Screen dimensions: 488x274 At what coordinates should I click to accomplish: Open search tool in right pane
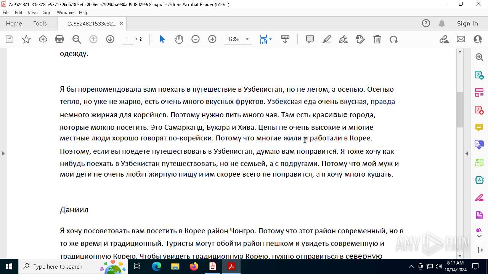coord(479,57)
